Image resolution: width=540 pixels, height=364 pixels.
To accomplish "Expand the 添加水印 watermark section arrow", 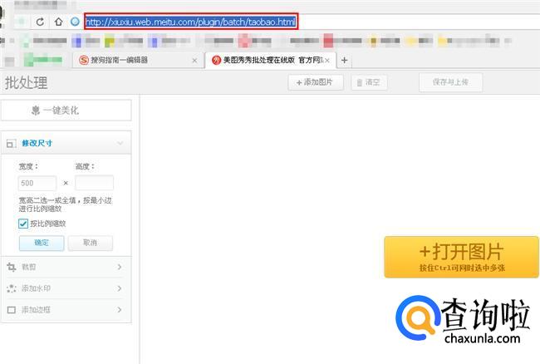I will [120, 288].
